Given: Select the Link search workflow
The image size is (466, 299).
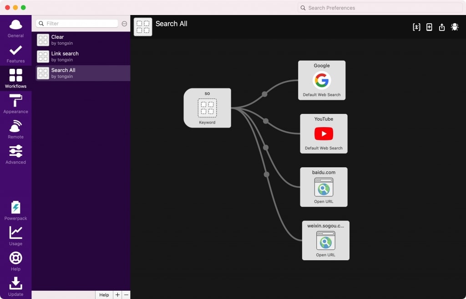Looking at the screenshot, I should (x=83, y=57).
